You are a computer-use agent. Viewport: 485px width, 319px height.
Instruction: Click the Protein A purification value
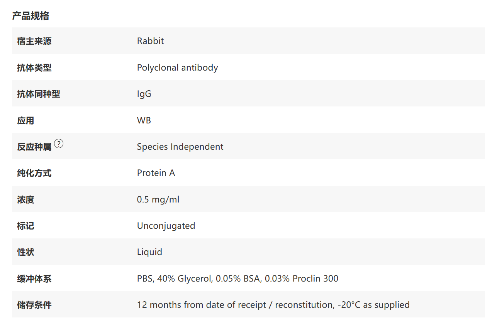(x=156, y=173)
